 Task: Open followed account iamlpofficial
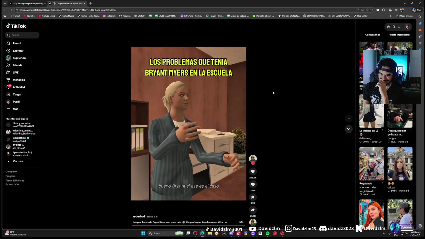18,139
